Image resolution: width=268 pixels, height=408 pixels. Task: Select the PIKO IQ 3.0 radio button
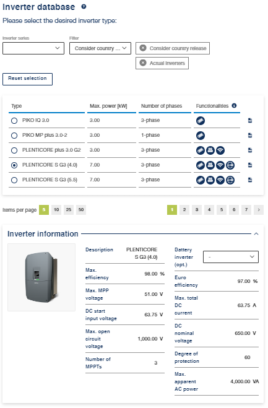coord(14,121)
